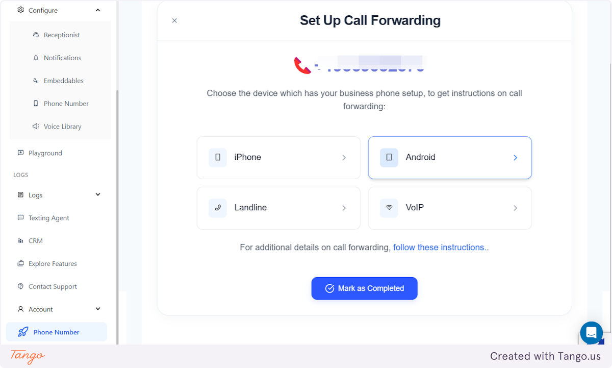Click the Voice Library speaker icon
The image size is (612, 368).
pyautogui.click(x=36, y=126)
